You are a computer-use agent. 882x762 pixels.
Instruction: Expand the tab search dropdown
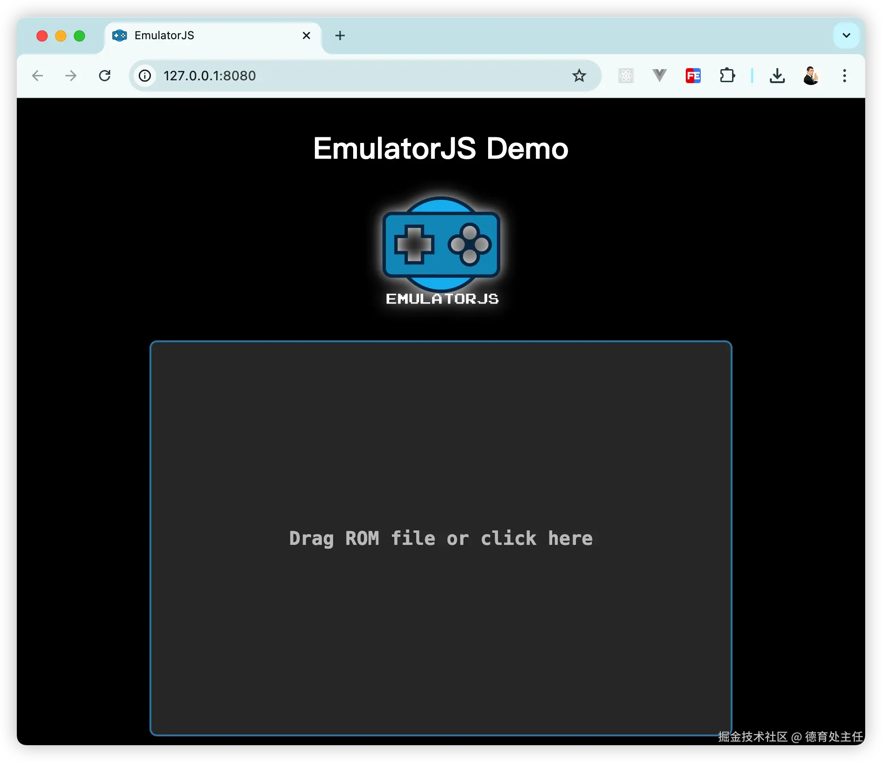click(846, 35)
